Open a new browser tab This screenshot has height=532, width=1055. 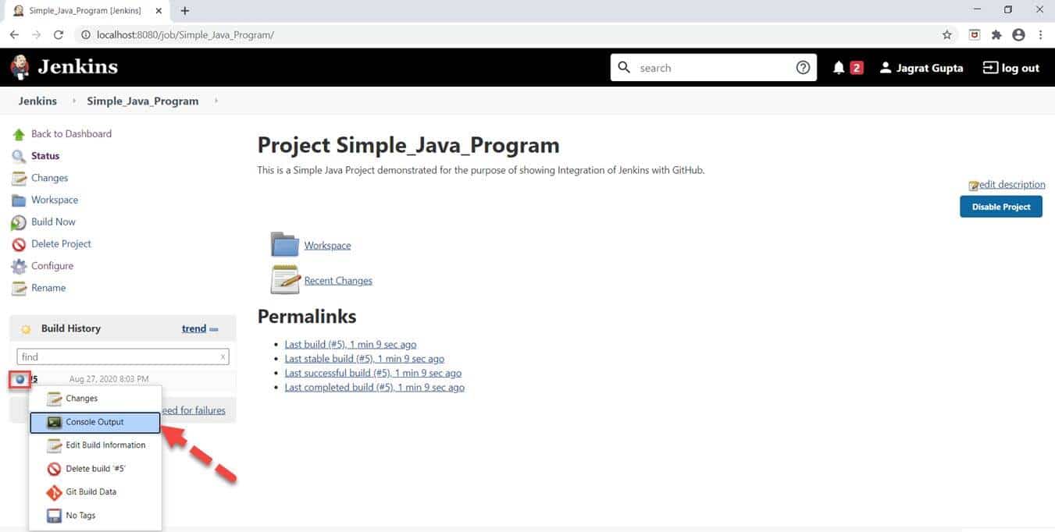click(x=185, y=11)
